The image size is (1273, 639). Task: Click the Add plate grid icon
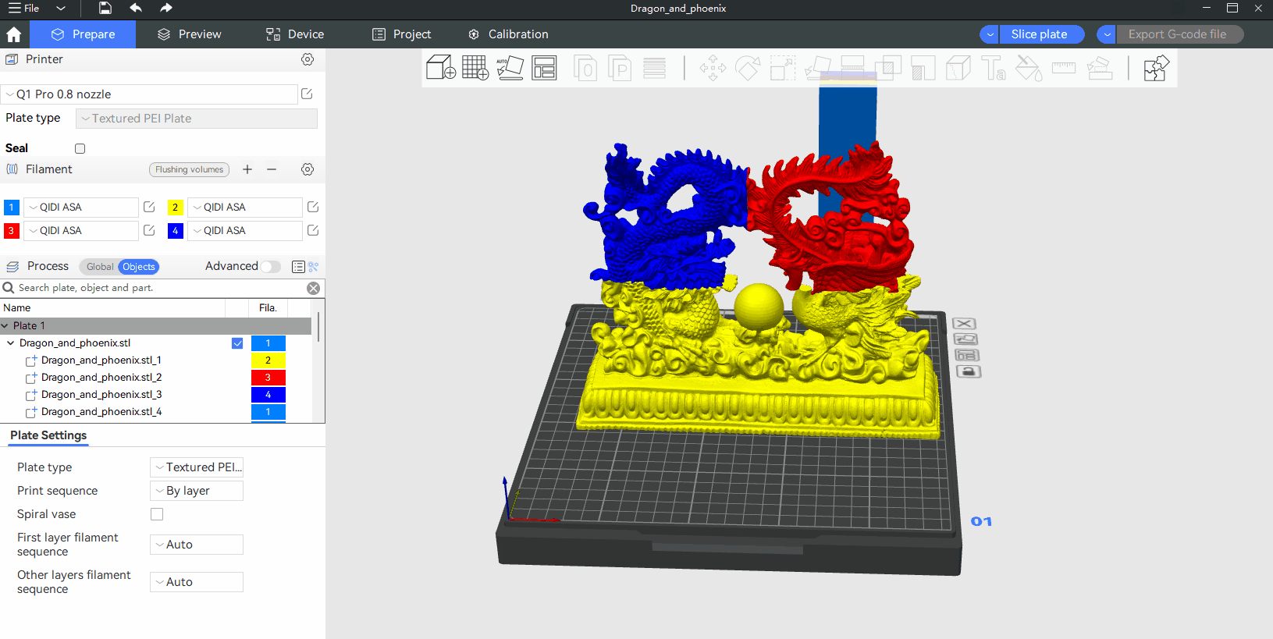[x=475, y=68]
